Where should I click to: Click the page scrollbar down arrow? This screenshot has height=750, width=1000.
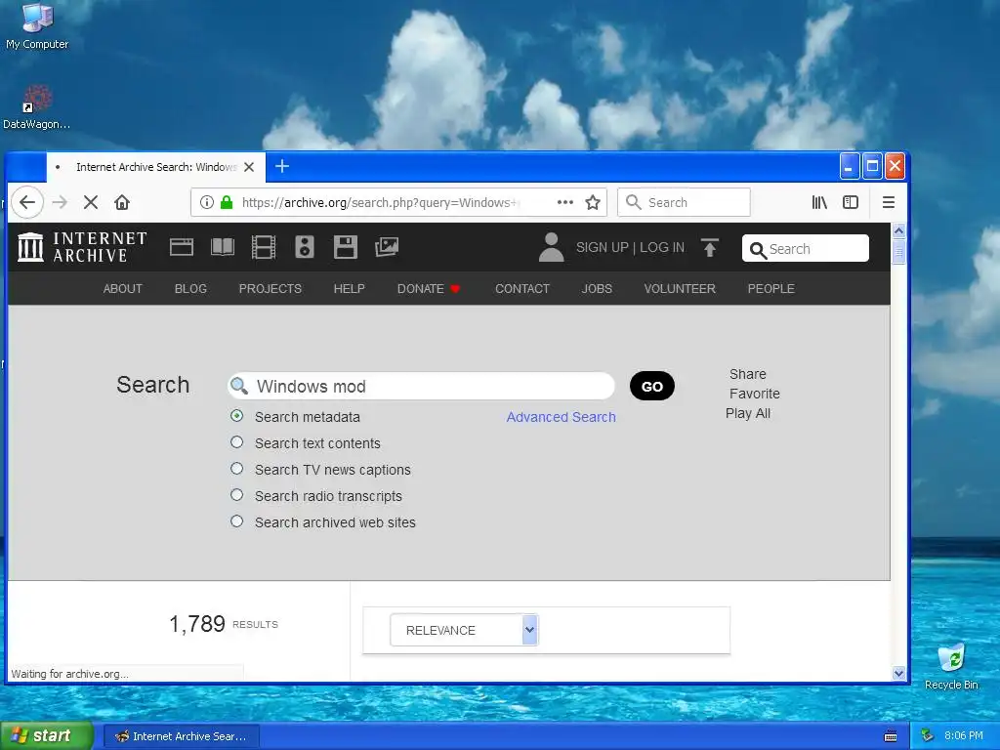[898, 673]
